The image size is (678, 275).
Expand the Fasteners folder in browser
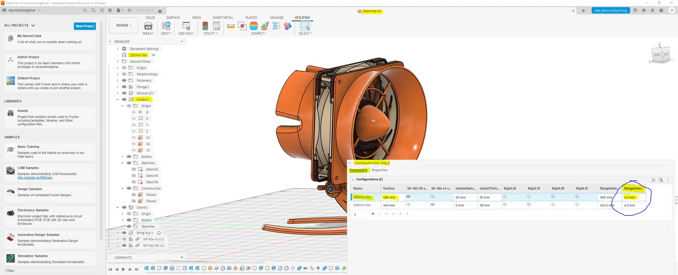tap(118, 80)
